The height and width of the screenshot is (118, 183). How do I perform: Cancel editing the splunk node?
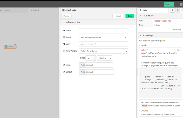(x=118, y=16)
